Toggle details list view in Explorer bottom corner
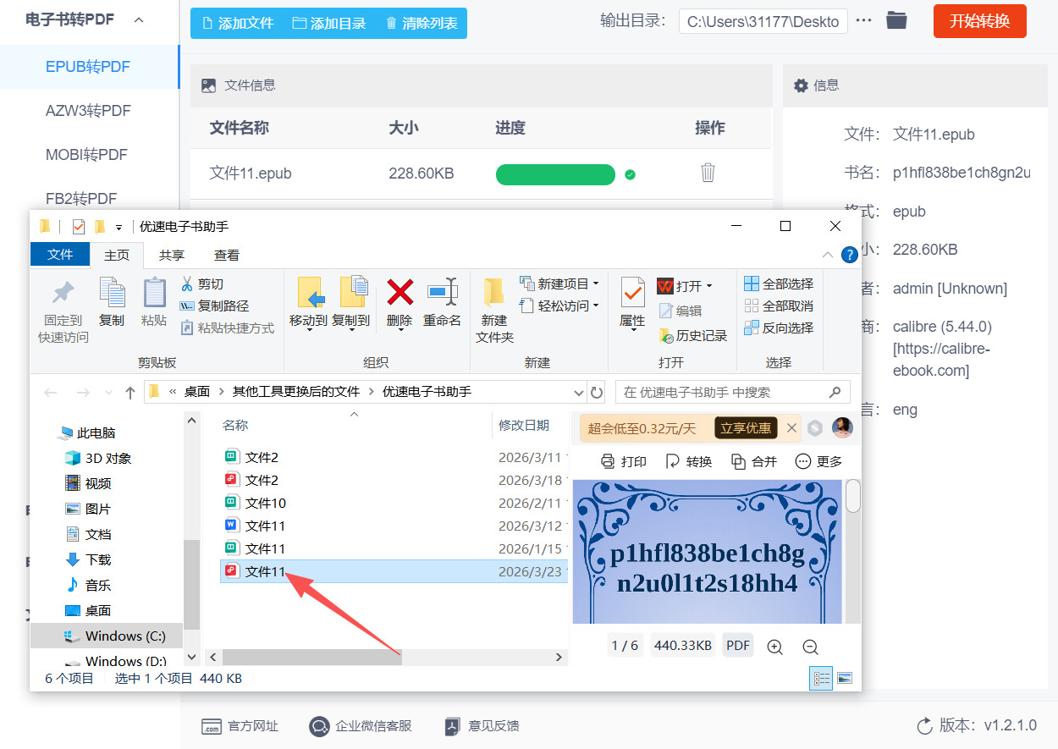The image size is (1058, 749). click(820, 677)
